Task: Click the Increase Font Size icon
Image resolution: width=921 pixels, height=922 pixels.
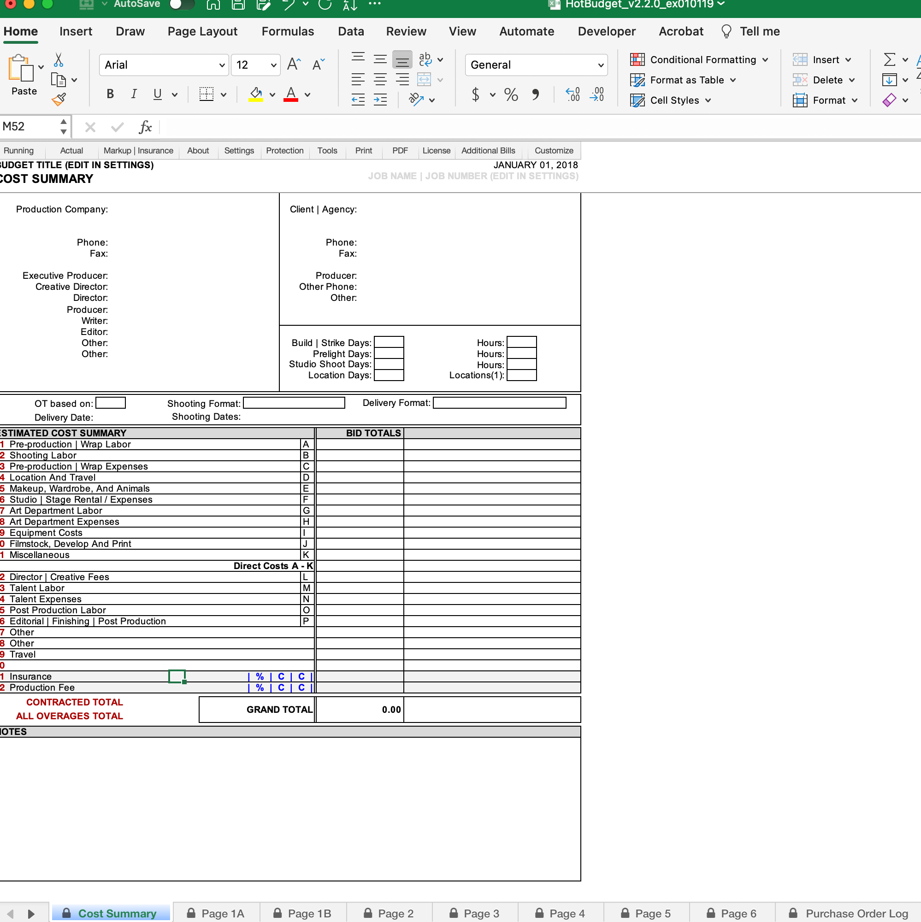Action: tap(294, 65)
